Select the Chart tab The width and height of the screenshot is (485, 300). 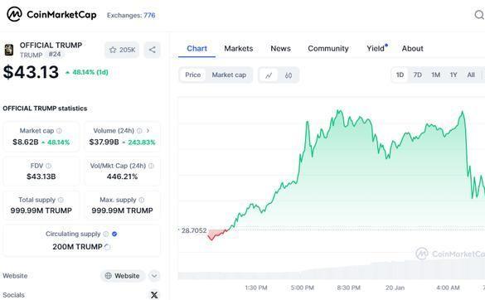(196, 49)
